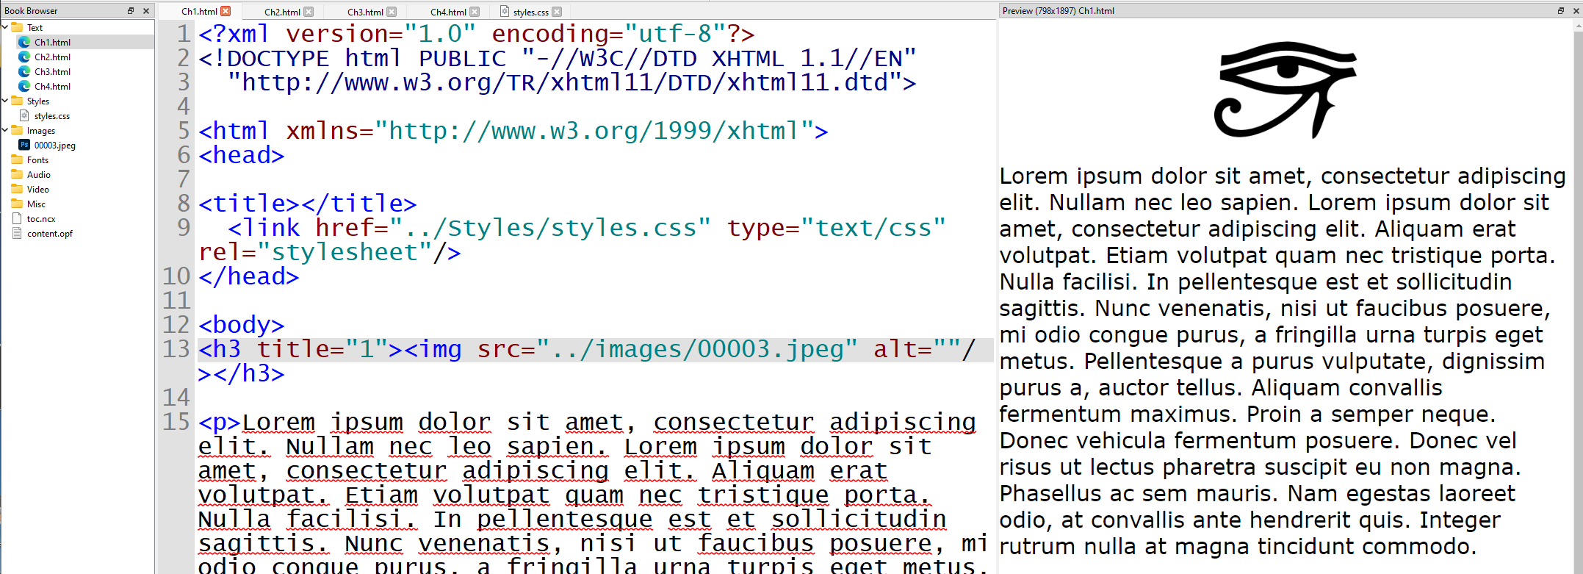
Task: Close the Ch3.html editor tab
Action: [x=392, y=12]
